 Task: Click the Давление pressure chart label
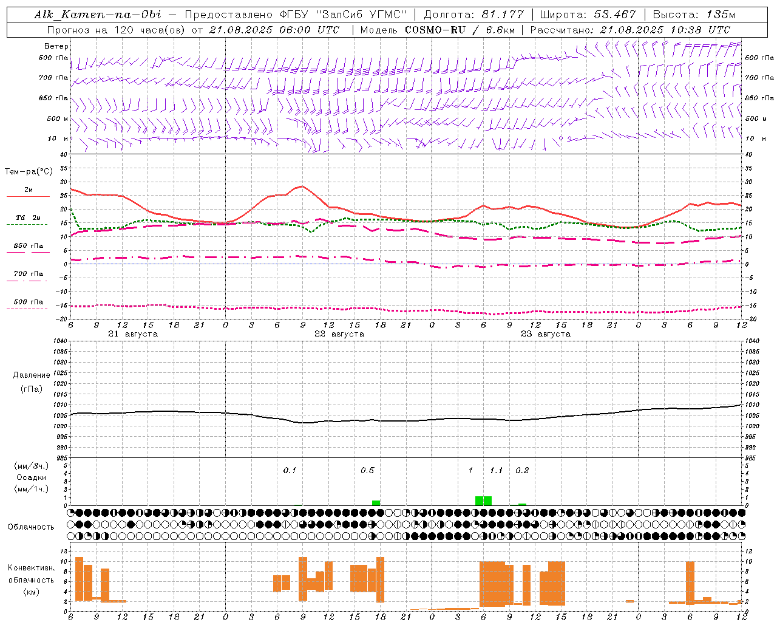tap(31, 375)
